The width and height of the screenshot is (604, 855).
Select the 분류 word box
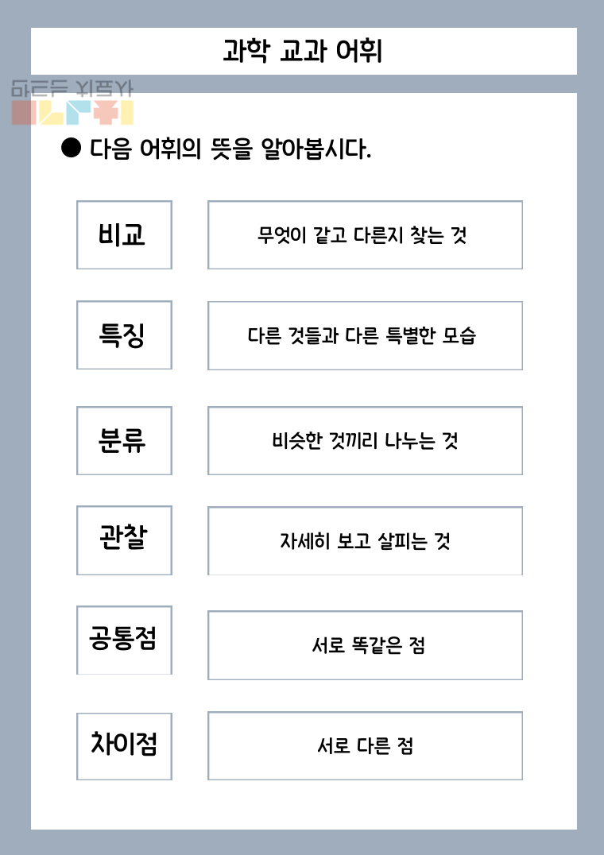tap(124, 440)
